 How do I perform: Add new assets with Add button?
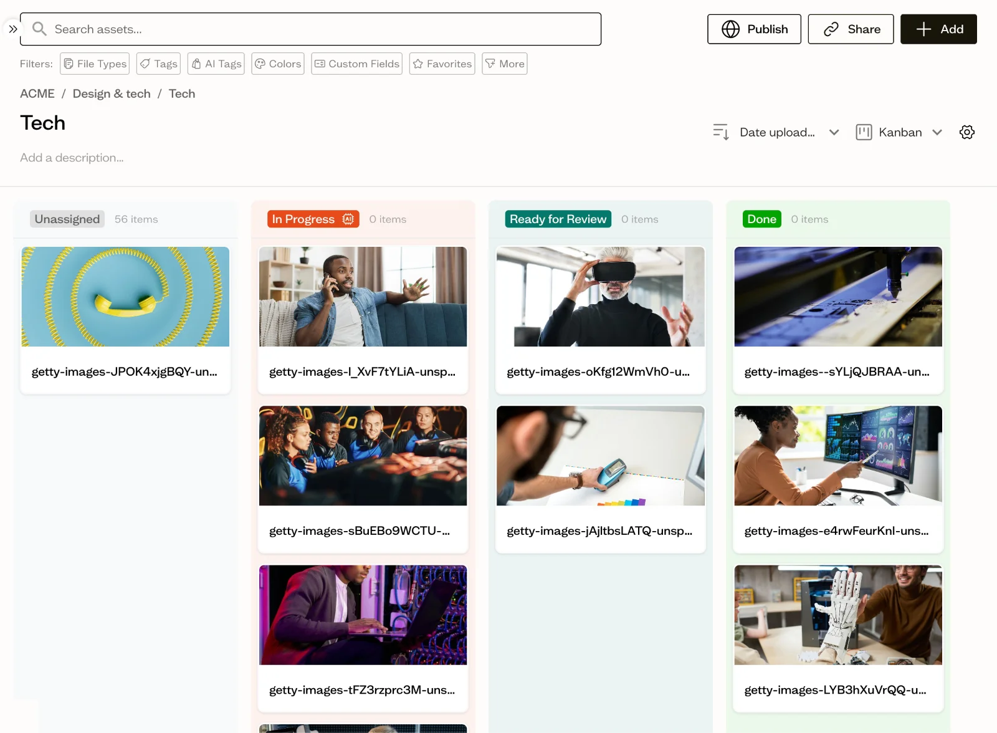pyautogui.click(x=938, y=29)
